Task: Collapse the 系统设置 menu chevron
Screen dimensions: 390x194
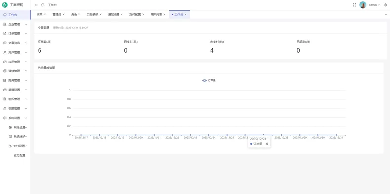Action: 26,118
